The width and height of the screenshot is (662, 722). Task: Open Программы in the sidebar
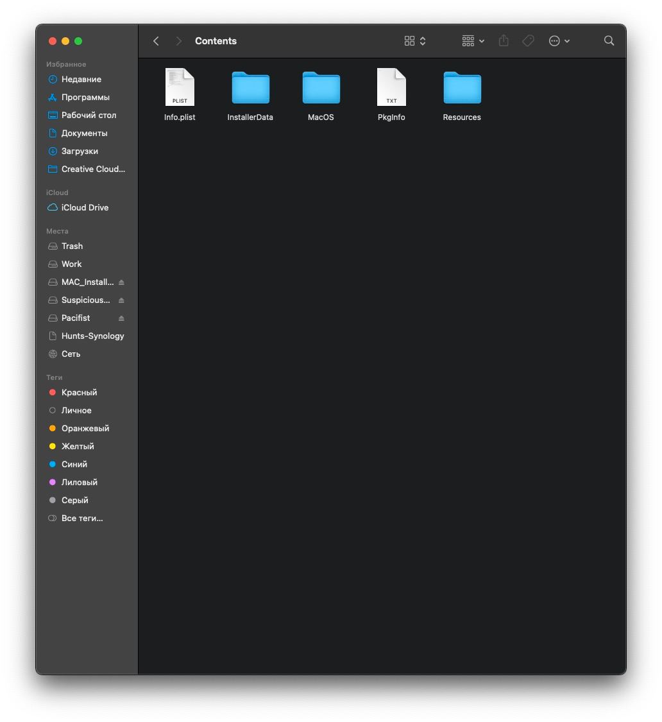(87, 97)
